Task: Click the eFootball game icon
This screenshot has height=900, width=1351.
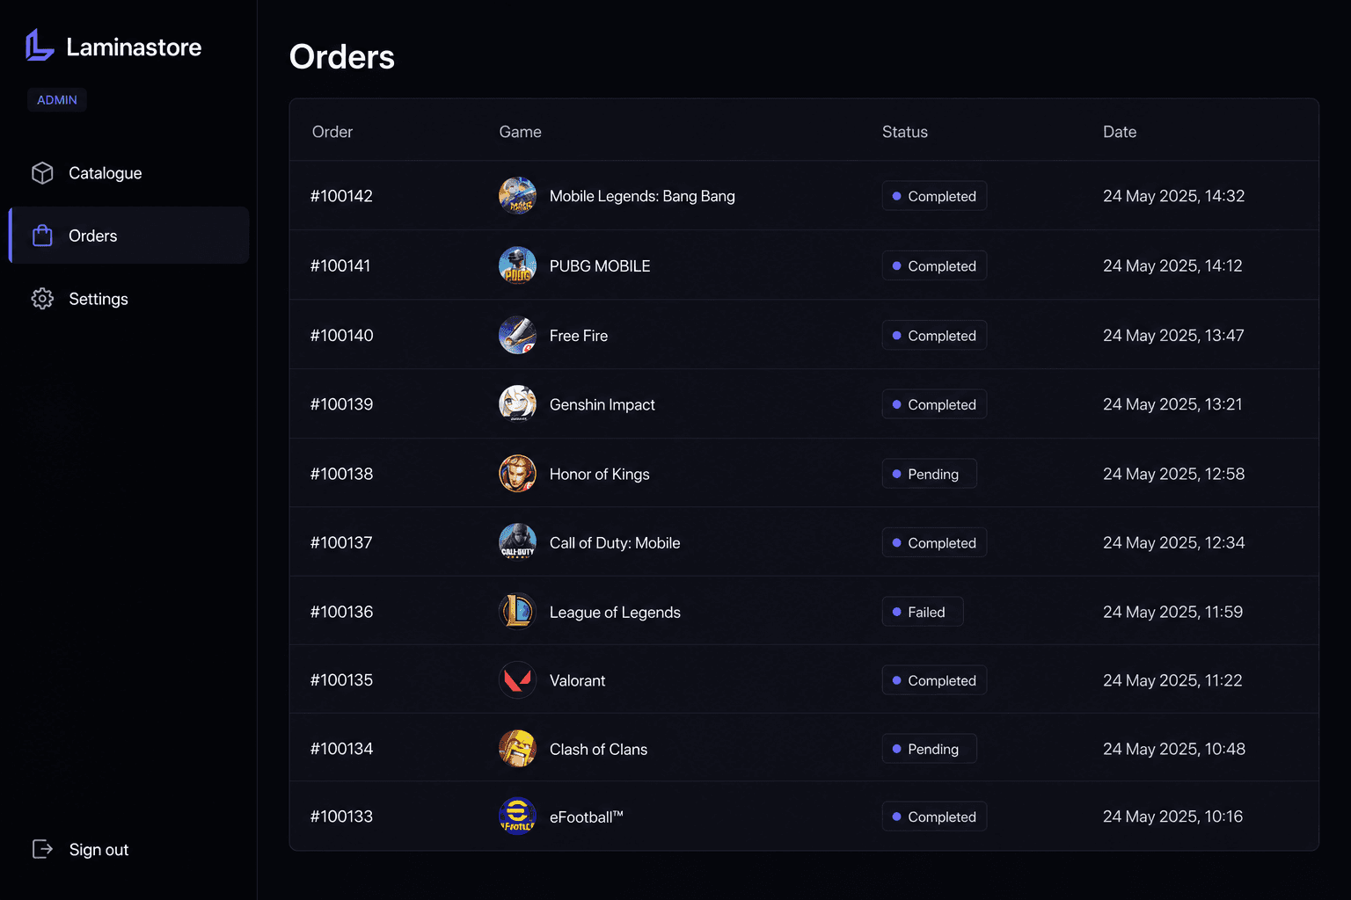Action: pos(517,817)
